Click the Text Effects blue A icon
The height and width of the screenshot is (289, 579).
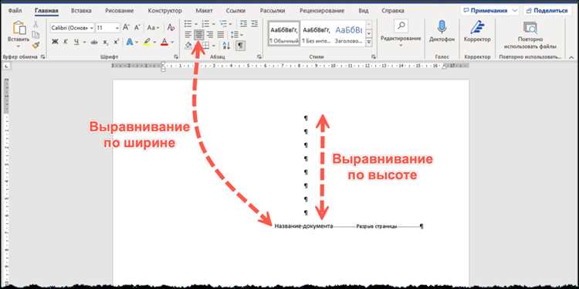pyautogui.click(x=130, y=42)
